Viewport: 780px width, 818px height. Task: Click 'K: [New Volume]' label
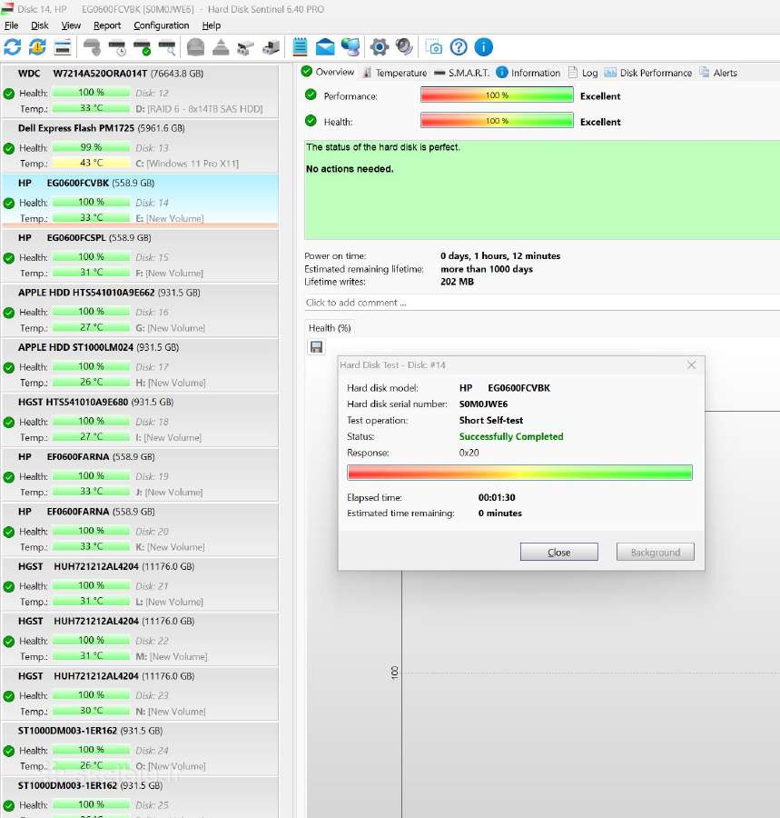point(170,547)
